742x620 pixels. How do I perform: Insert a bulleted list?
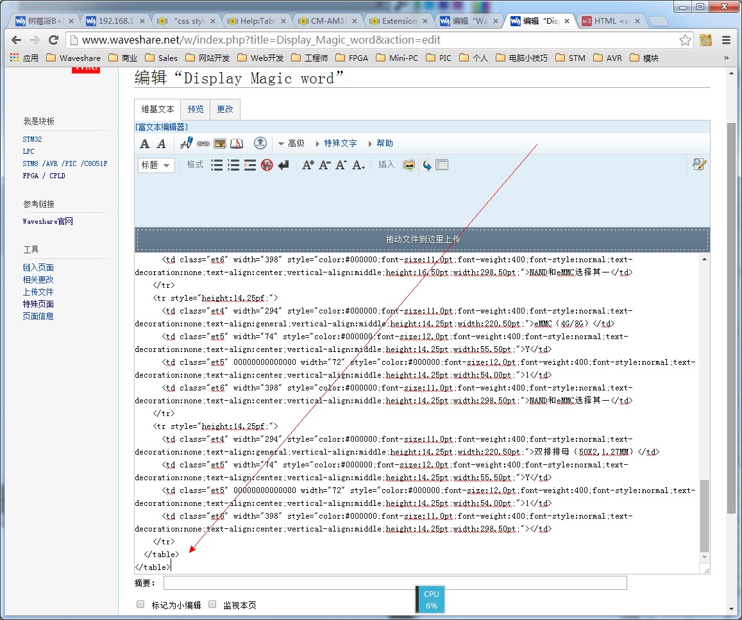(217, 165)
